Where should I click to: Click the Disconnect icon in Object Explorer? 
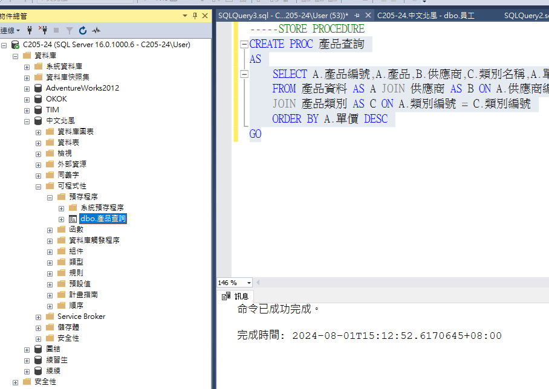[x=43, y=30]
